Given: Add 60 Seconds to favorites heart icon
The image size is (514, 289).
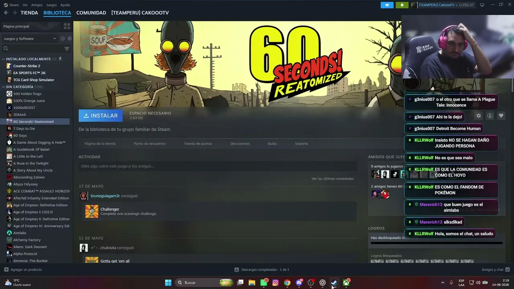Looking at the screenshot, I should (501, 116).
